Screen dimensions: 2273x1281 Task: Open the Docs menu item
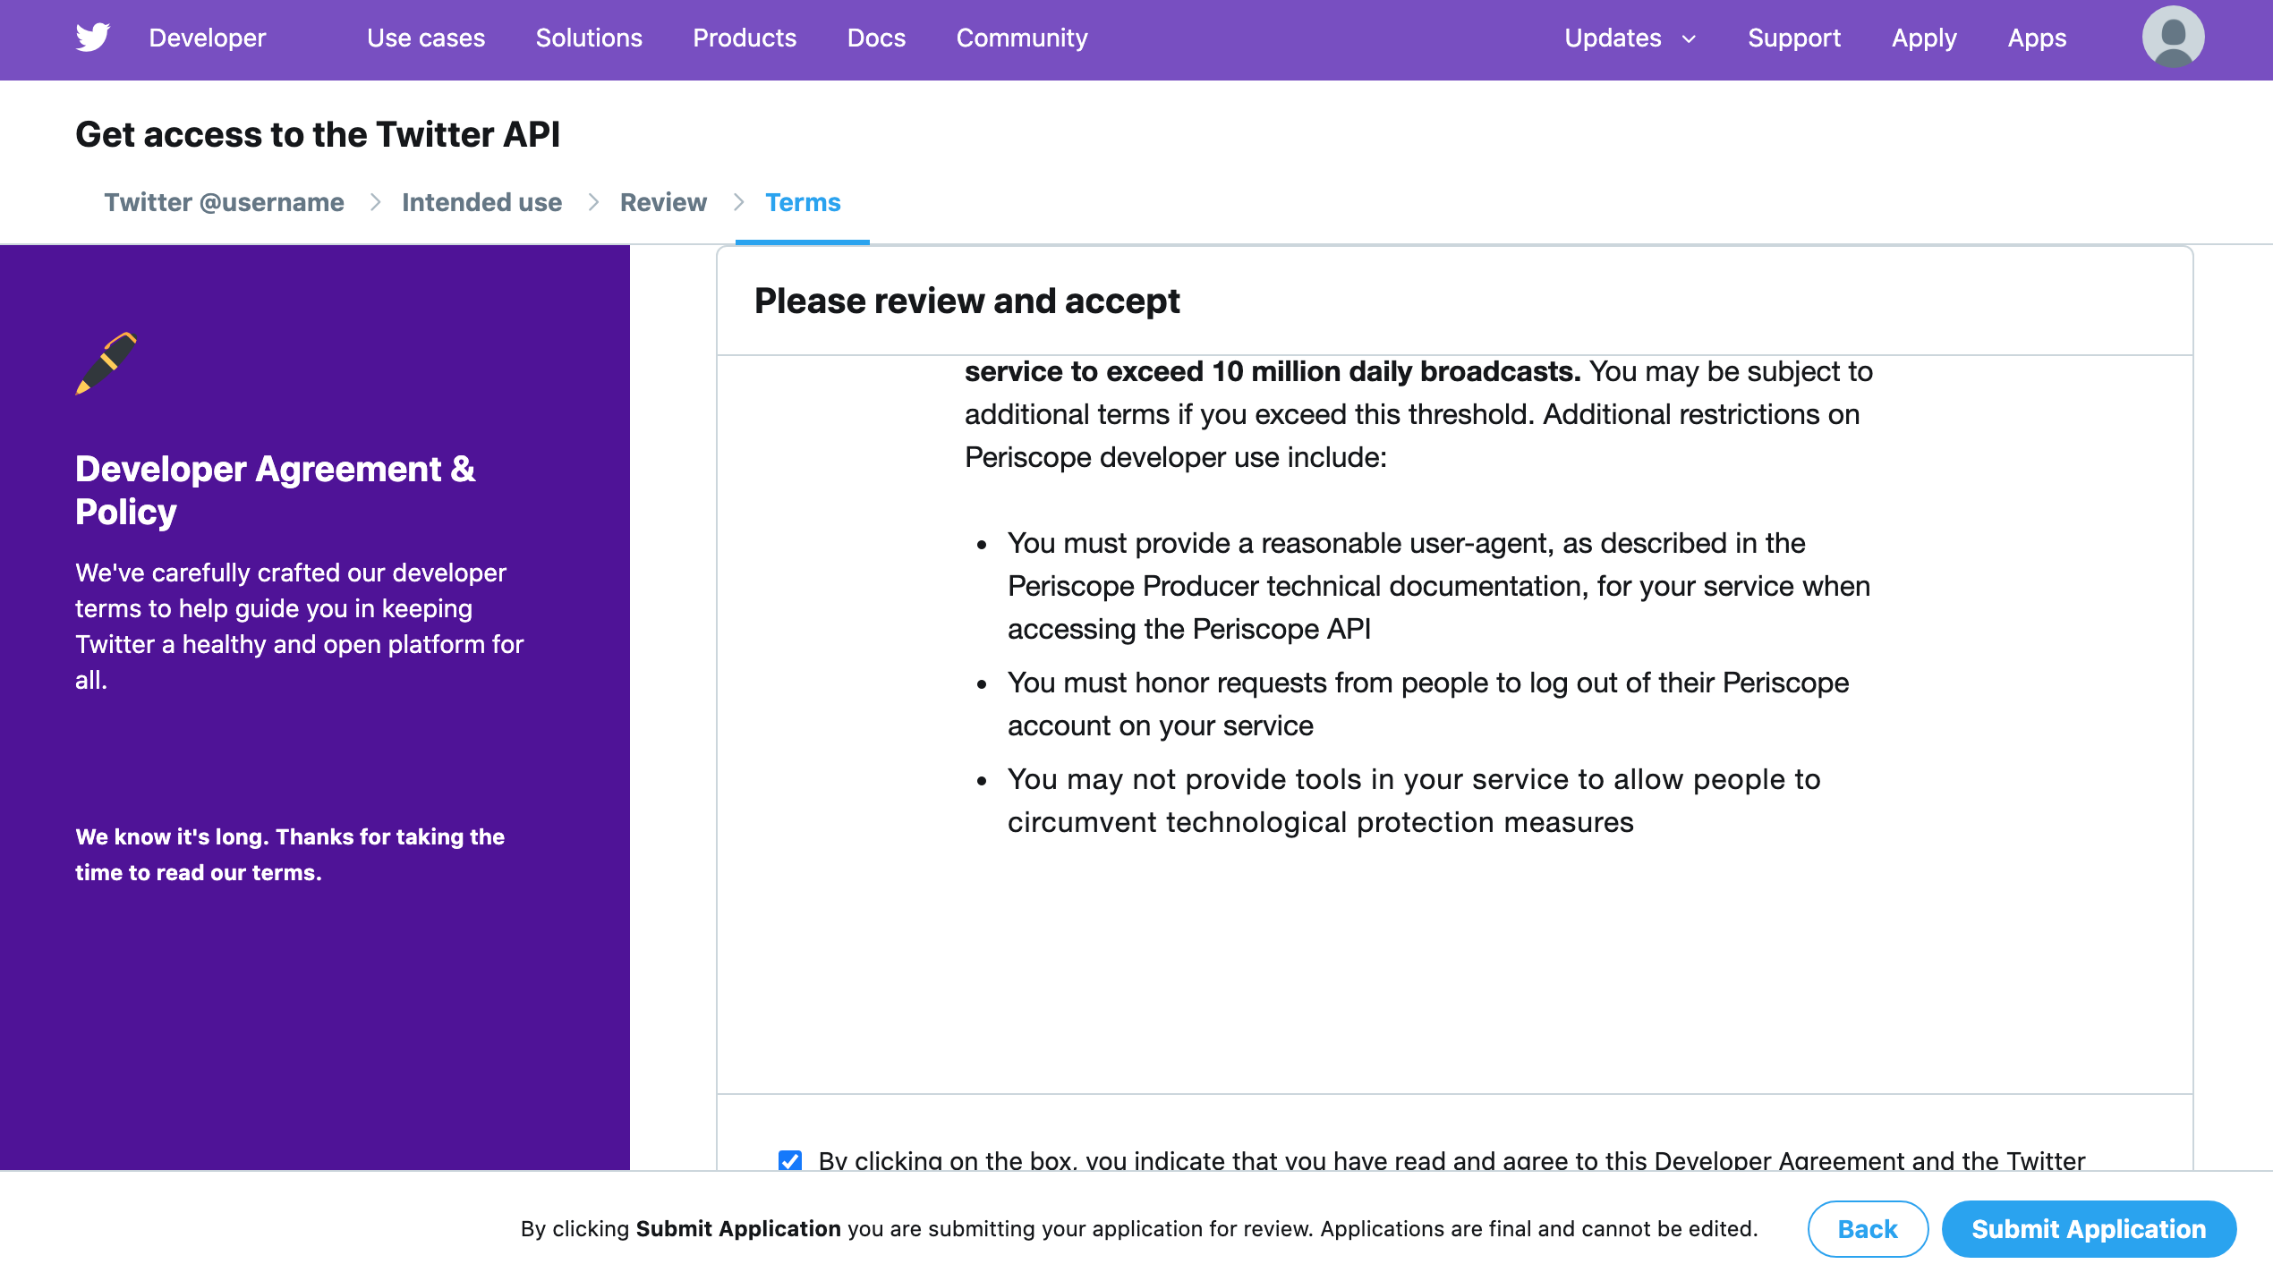(x=876, y=38)
